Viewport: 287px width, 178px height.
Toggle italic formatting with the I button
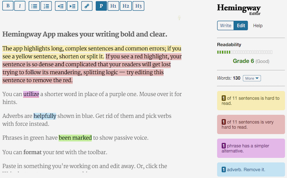(20, 6)
